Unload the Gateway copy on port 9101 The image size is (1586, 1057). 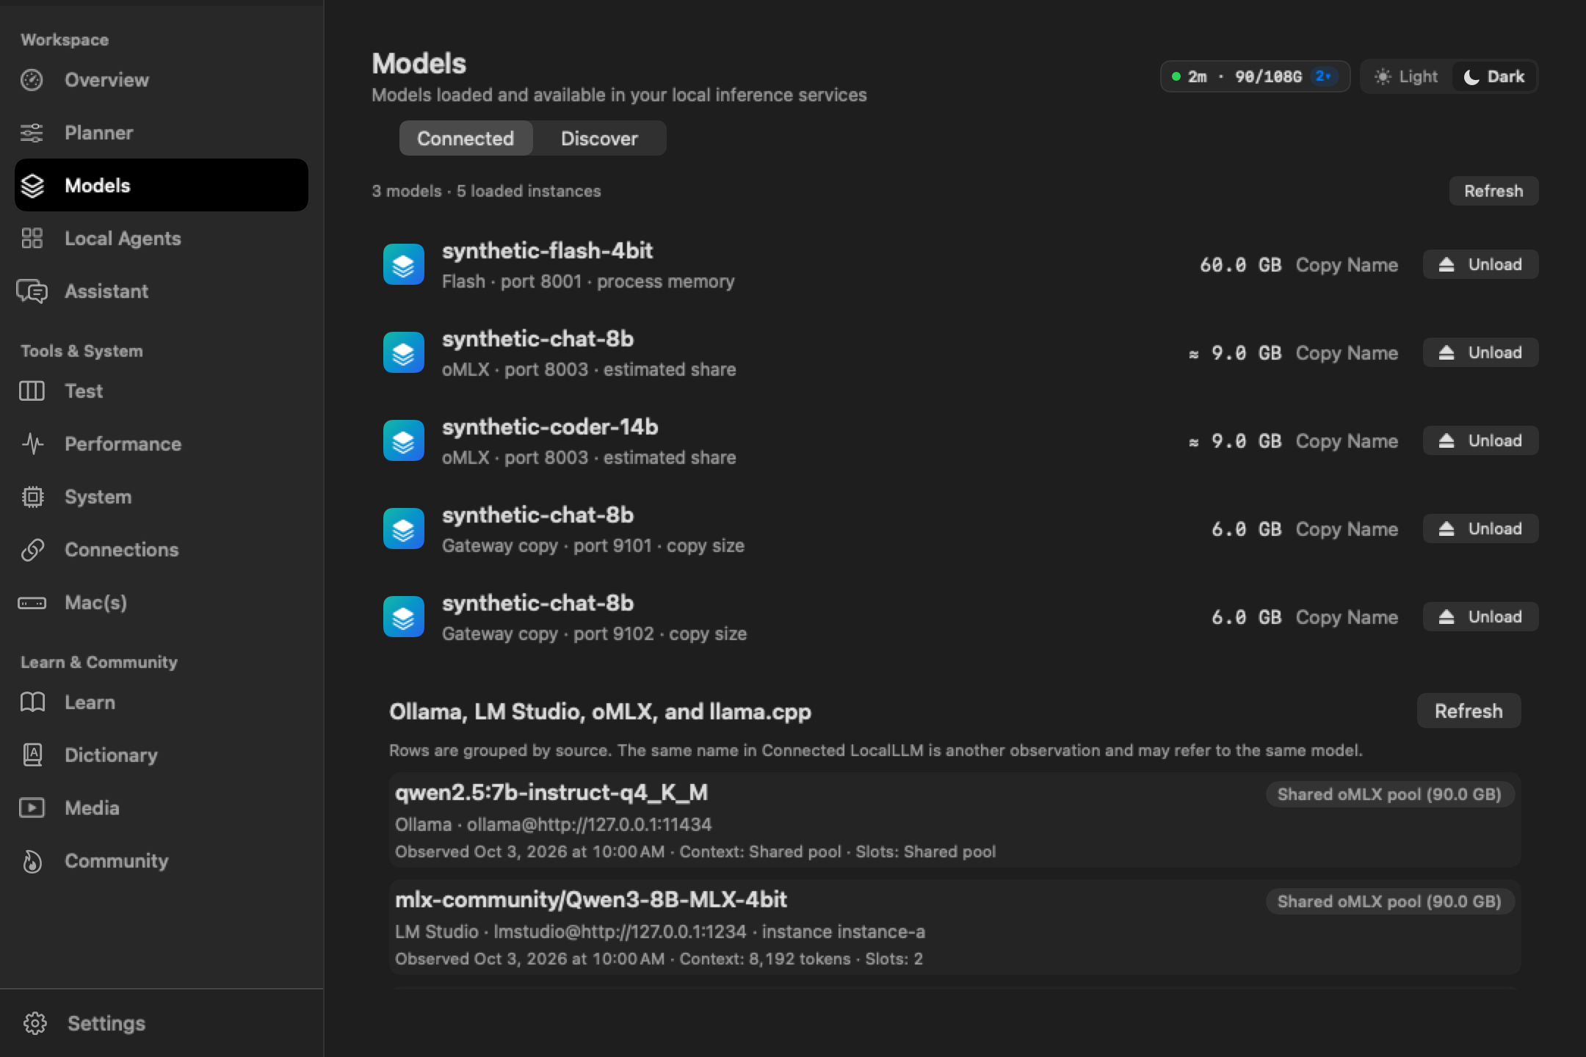click(x=1480, y=528)
